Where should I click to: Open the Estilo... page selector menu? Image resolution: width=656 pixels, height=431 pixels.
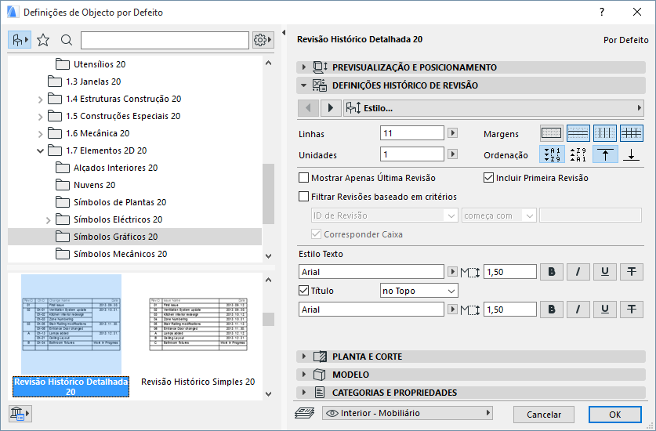pyautogui.click(x=493, y=108)
